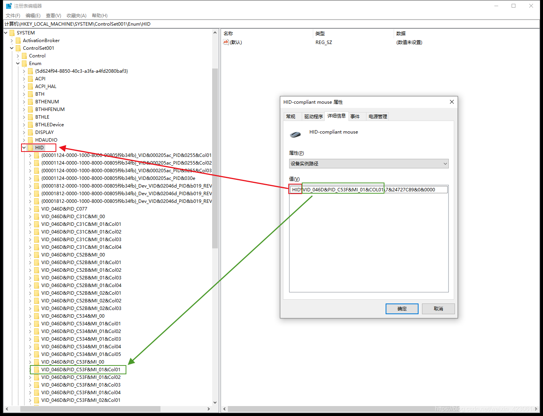The height and width of the screenshot is (416, 543).
Task: Click the VID_046D&PID_C53F&MI_01&Col01 folder icon
Action: (36, 370)
